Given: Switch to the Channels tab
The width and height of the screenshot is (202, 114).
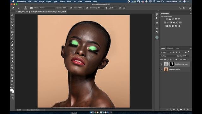Looking at the screenshot, I should tap(170, 48).
